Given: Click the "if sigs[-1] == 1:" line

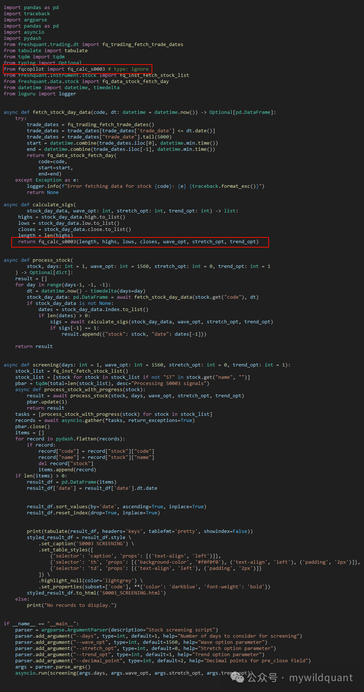Looking at the screenshot, I should click(75, 328).
